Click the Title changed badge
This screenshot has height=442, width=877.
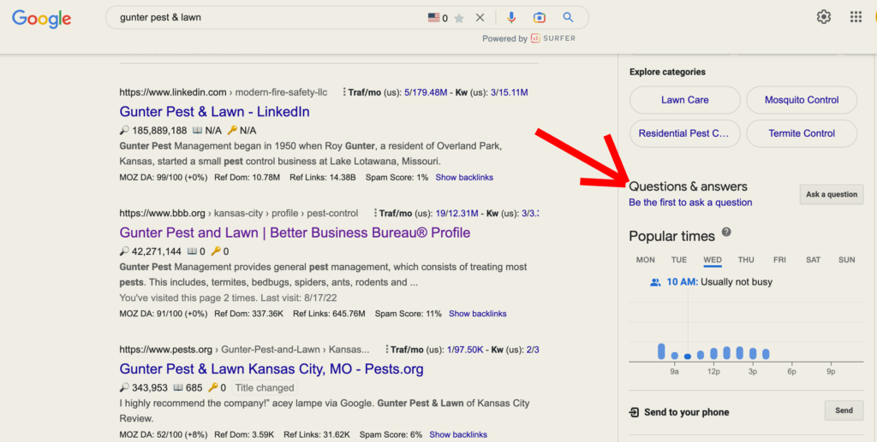[265, 388]
